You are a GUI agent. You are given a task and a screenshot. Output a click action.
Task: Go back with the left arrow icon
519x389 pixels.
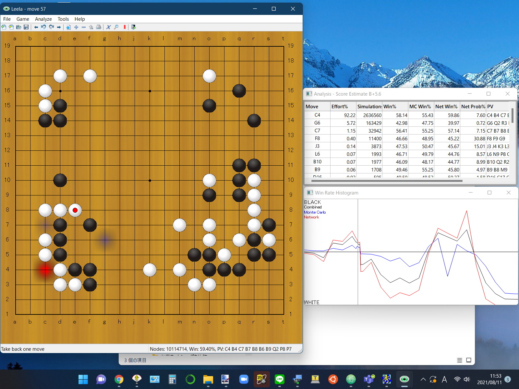coord(36,27)
